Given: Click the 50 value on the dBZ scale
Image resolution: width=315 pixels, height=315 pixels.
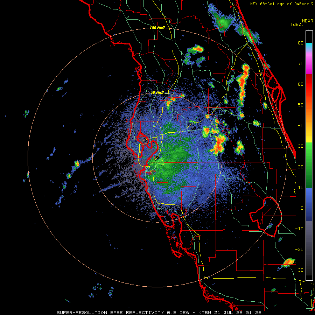Looking at the screenshot, I should (x=301, y=105).
